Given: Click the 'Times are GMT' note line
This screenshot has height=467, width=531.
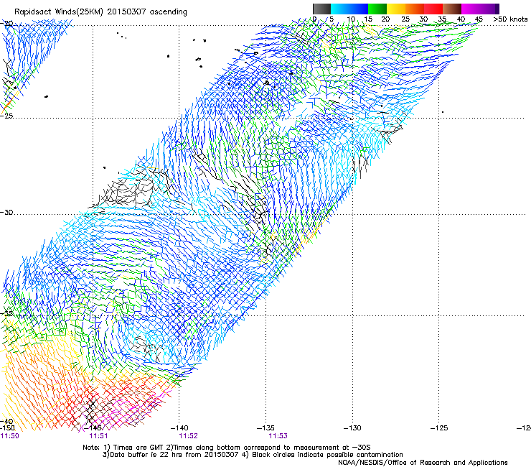Looking at the screenshot, I should point(227,448).
